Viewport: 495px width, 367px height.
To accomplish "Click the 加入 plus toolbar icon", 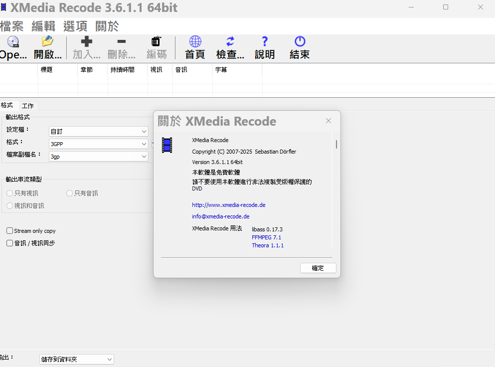I will tap(87, 48).
